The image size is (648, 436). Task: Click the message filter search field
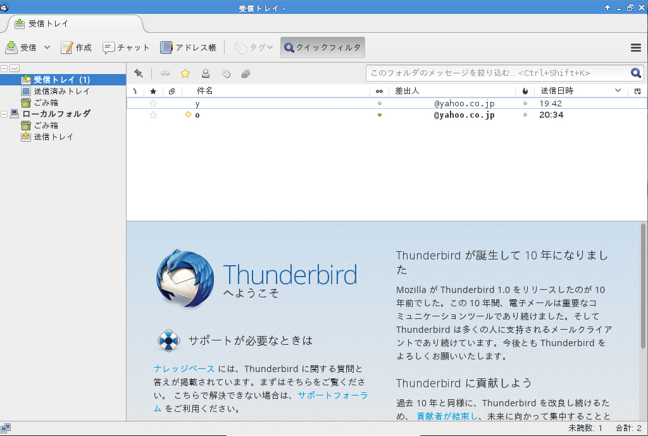click(497, 73)
